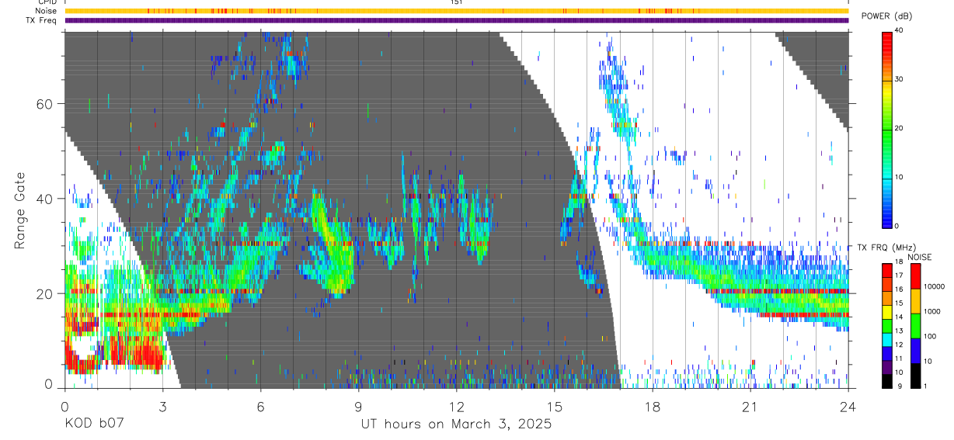
Task: Click the 20 tick on Range Gate axis
Action: click(x=44, y=293)
